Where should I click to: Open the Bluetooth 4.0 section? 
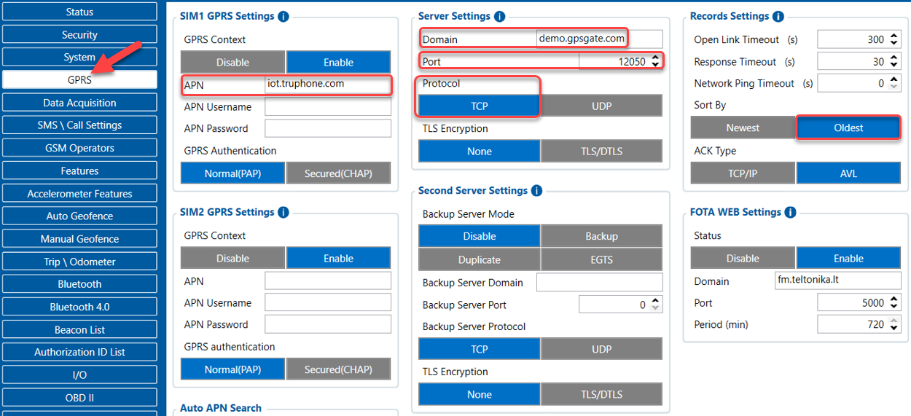(x=79, y=307)
